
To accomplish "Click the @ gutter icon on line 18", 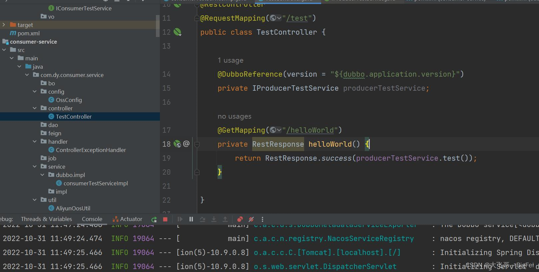I will point(186,144).
